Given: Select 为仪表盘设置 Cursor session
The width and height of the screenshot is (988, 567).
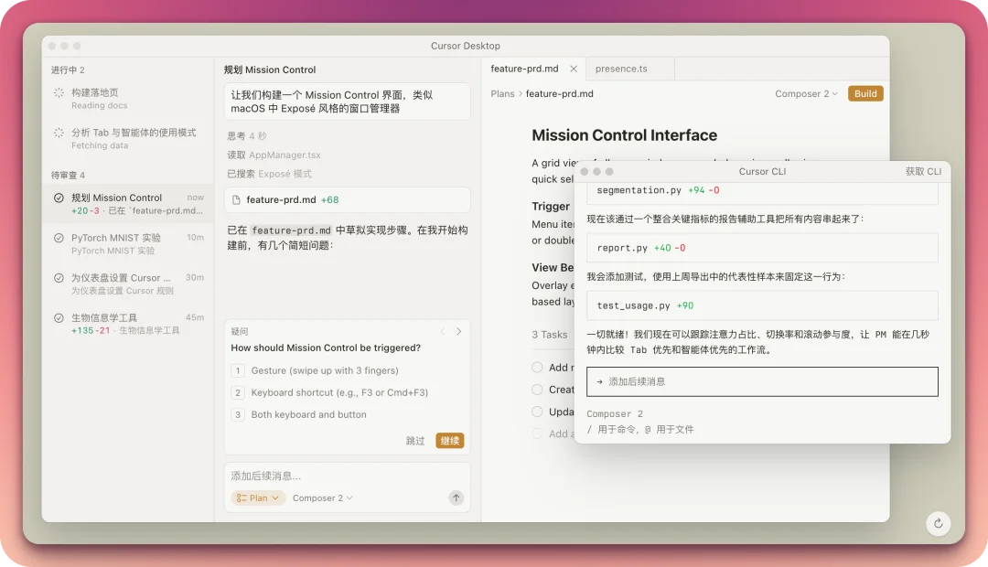Looking at the screenshot, I should click(x=129, y=283).
